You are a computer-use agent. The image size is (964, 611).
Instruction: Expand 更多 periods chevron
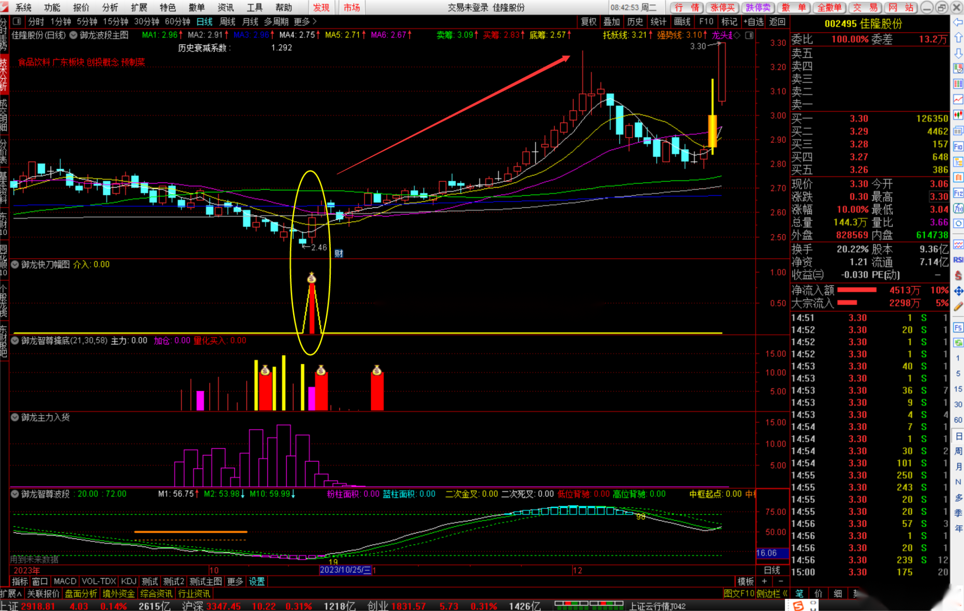pyautogui.click(x=314, y=22)
